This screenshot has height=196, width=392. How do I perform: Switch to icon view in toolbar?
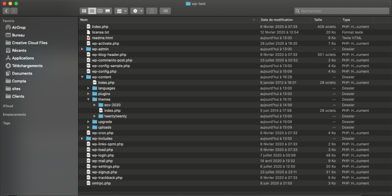[84, 11]
